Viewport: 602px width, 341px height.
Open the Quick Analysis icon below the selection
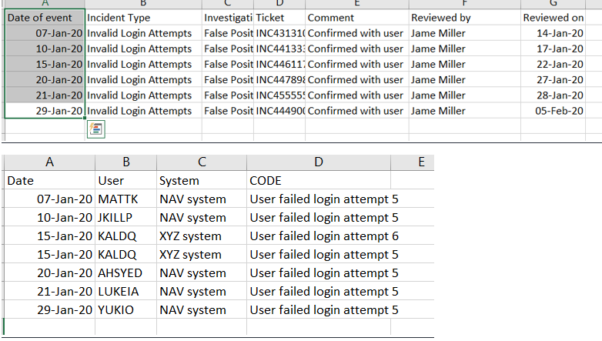96,129
